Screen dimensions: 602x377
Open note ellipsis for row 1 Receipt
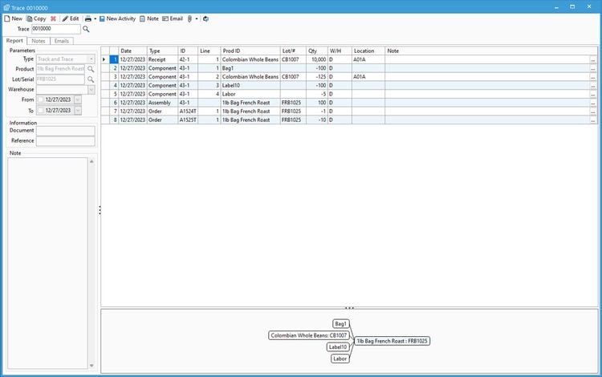pyautogui.click(x=593, y=60)
